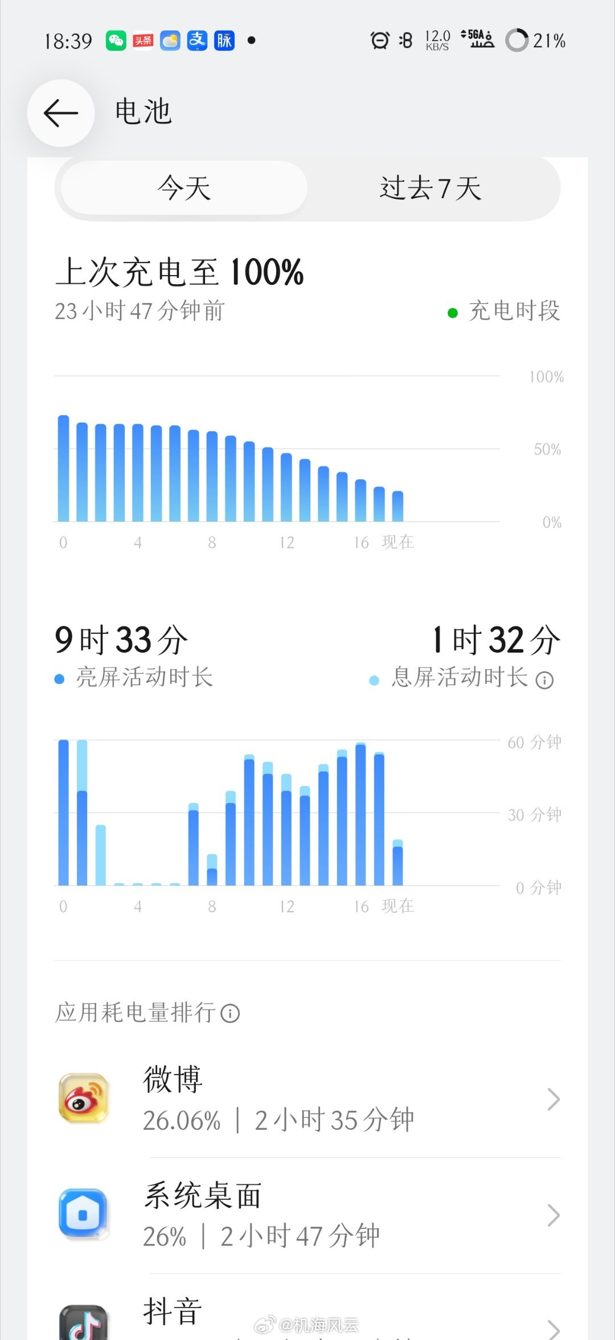Tap the battery ring indicator
The height and width of the screenshot is (1340, 615).
pyautogui.click(x=517, y=40)
